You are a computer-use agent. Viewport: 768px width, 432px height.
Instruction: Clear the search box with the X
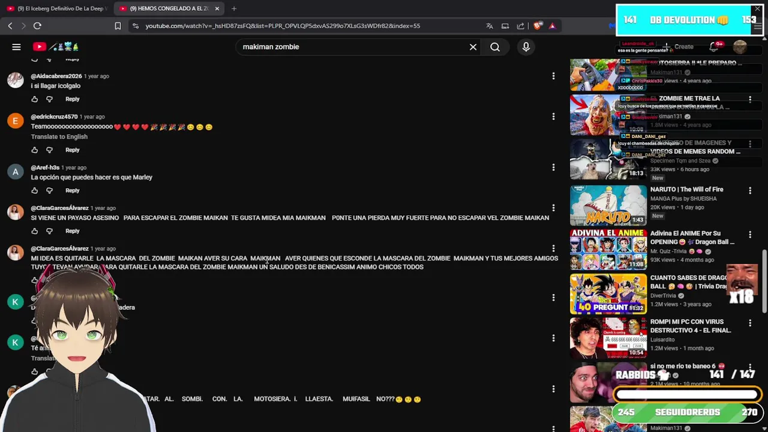tap(473, 47)
